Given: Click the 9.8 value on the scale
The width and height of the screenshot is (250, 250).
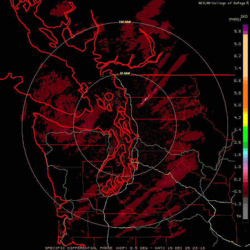Looking at the screenshot, I should (237, 31).
